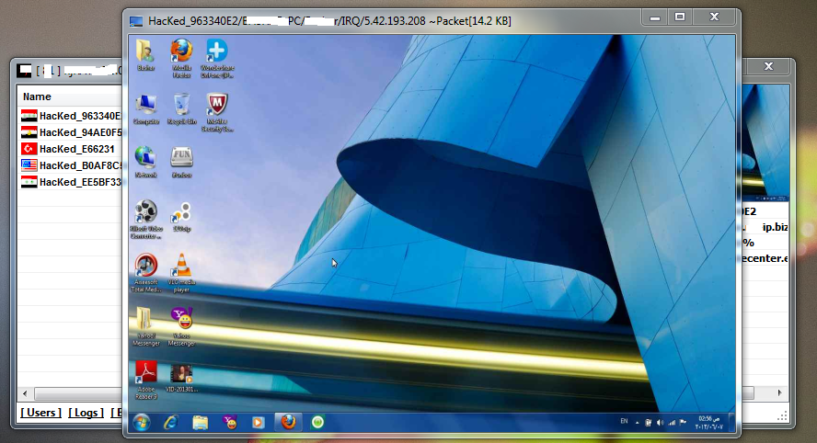Click the remote desktop window title icon
817x443 pixels.
(x=136, y=21)
